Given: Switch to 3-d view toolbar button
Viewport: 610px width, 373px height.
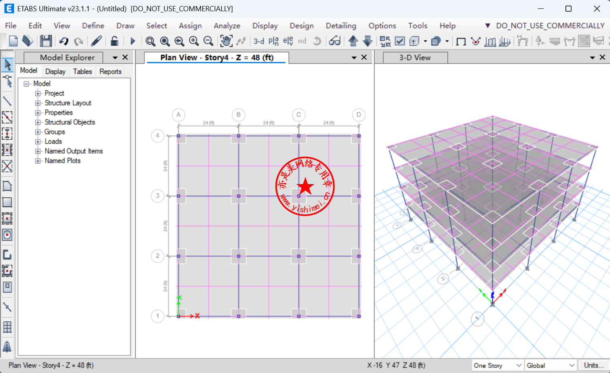Looking at the screenshot, I should [259, 41].
